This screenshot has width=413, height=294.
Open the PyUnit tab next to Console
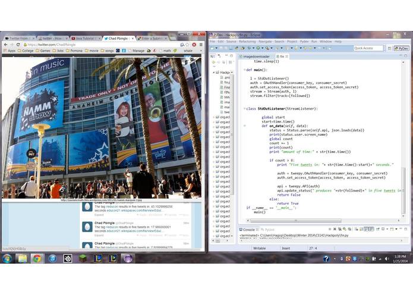pos(267,230)
